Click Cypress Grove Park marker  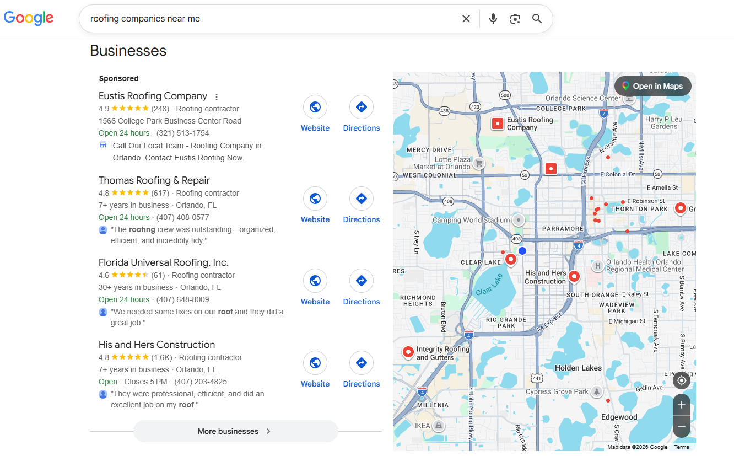596,391
